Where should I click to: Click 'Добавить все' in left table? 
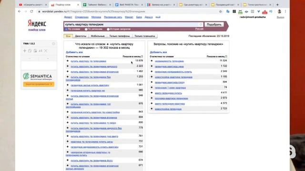74,52
